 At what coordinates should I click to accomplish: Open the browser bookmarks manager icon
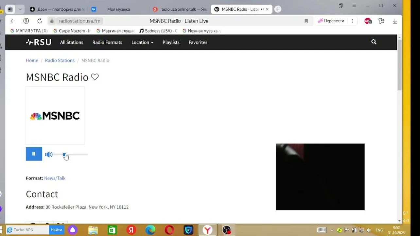[341, 6]
